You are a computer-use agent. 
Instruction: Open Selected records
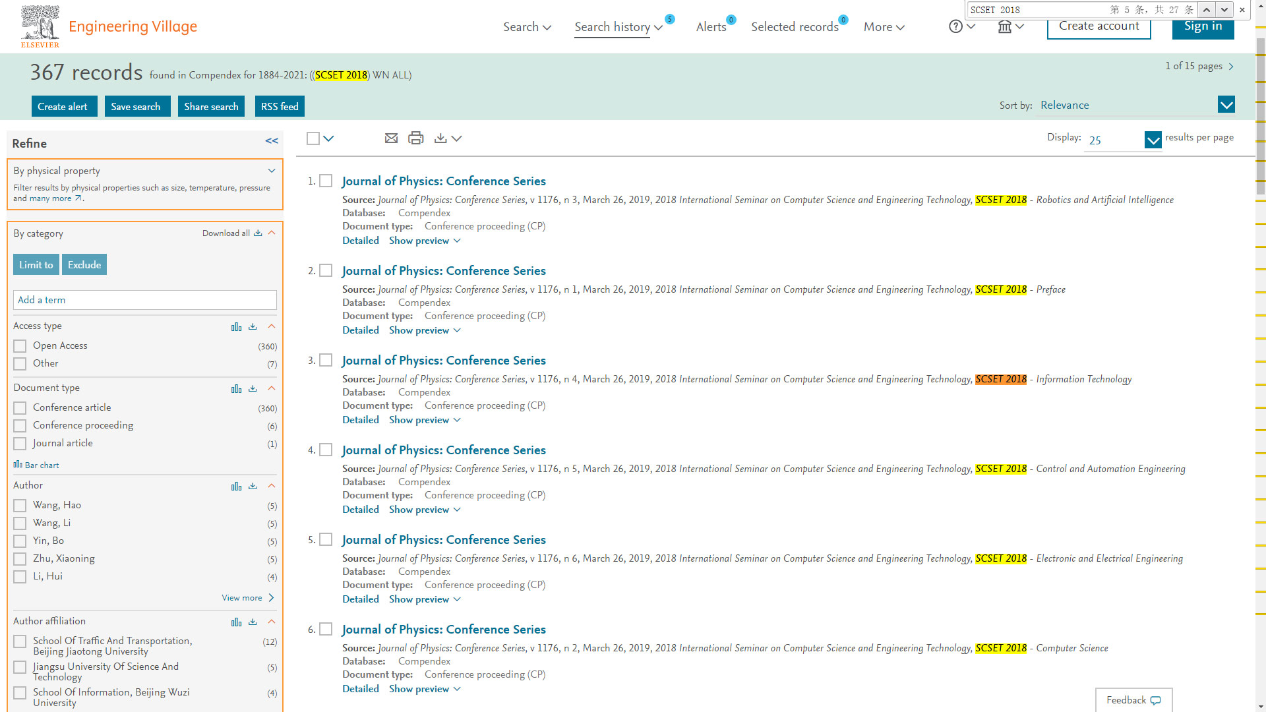pyautogui.click(x=795, y=27)
